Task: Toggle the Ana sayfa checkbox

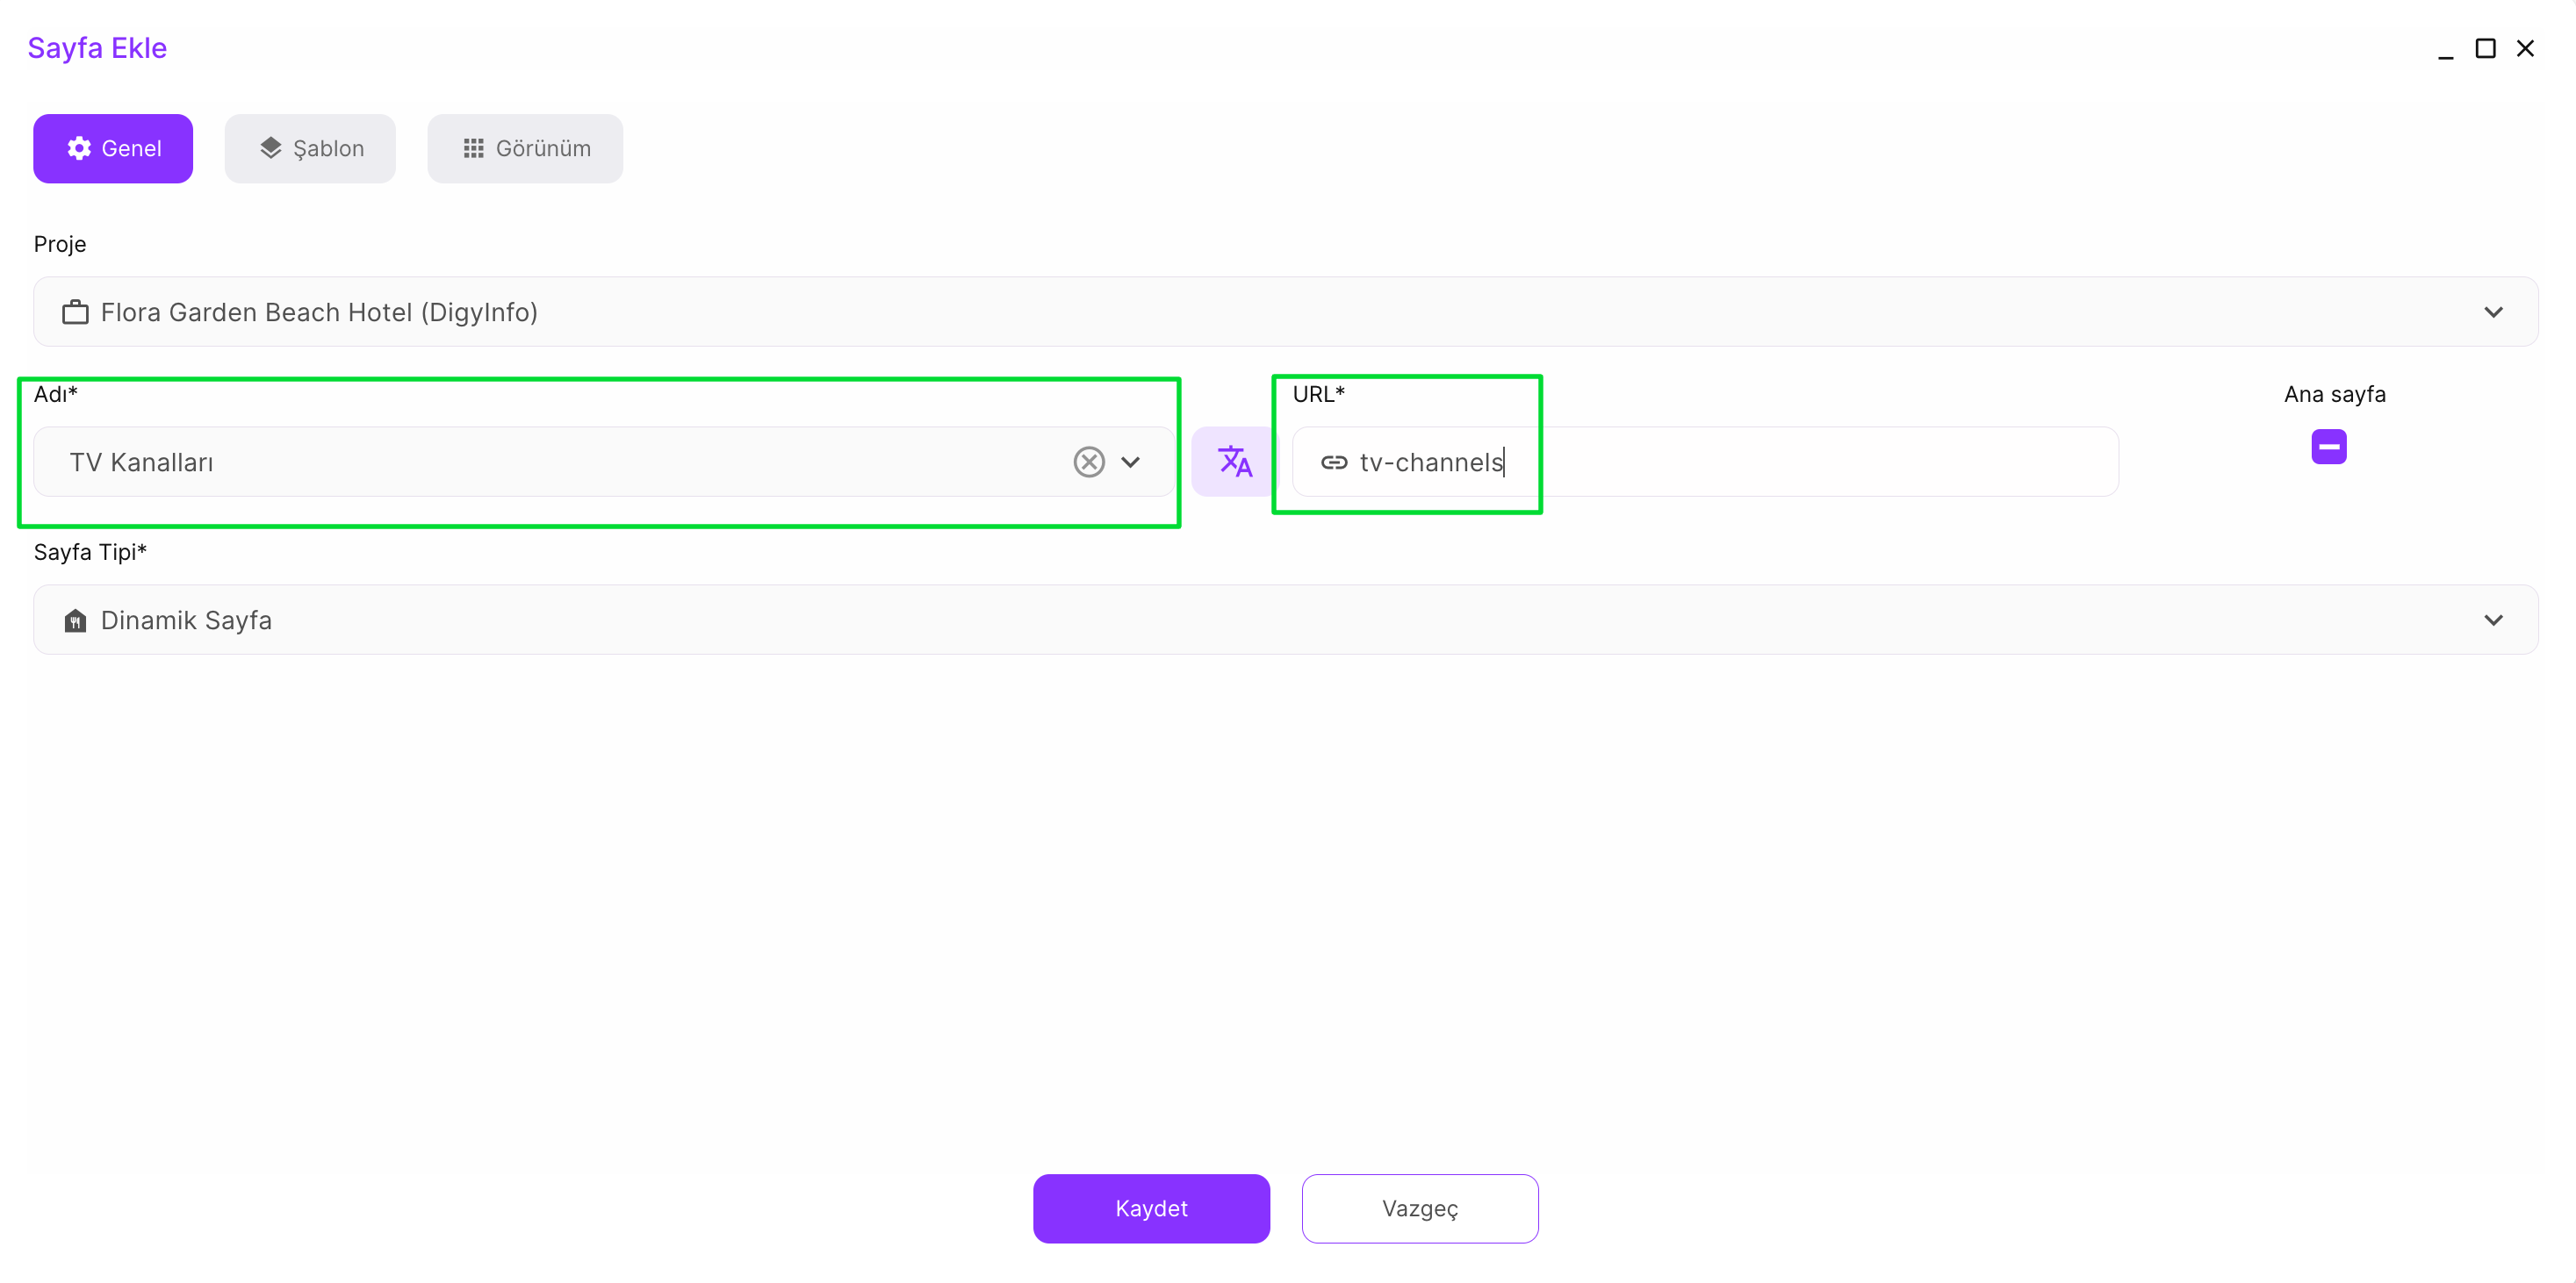Action: 2328,447
